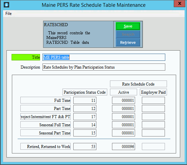Click Employer Paid field for Full Time
The height and width of the screenshot is (165, 187).
pyautogui.click(x=153, y=100)
